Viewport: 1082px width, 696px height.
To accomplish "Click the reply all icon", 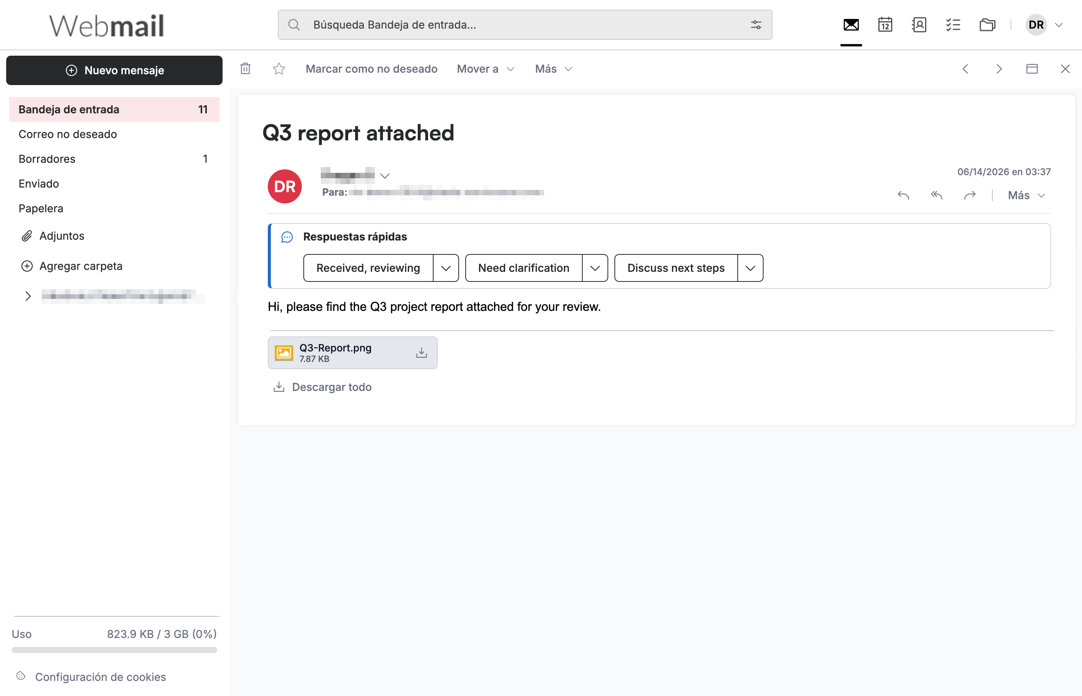I will pyautogui.click(x=937, y=195).
